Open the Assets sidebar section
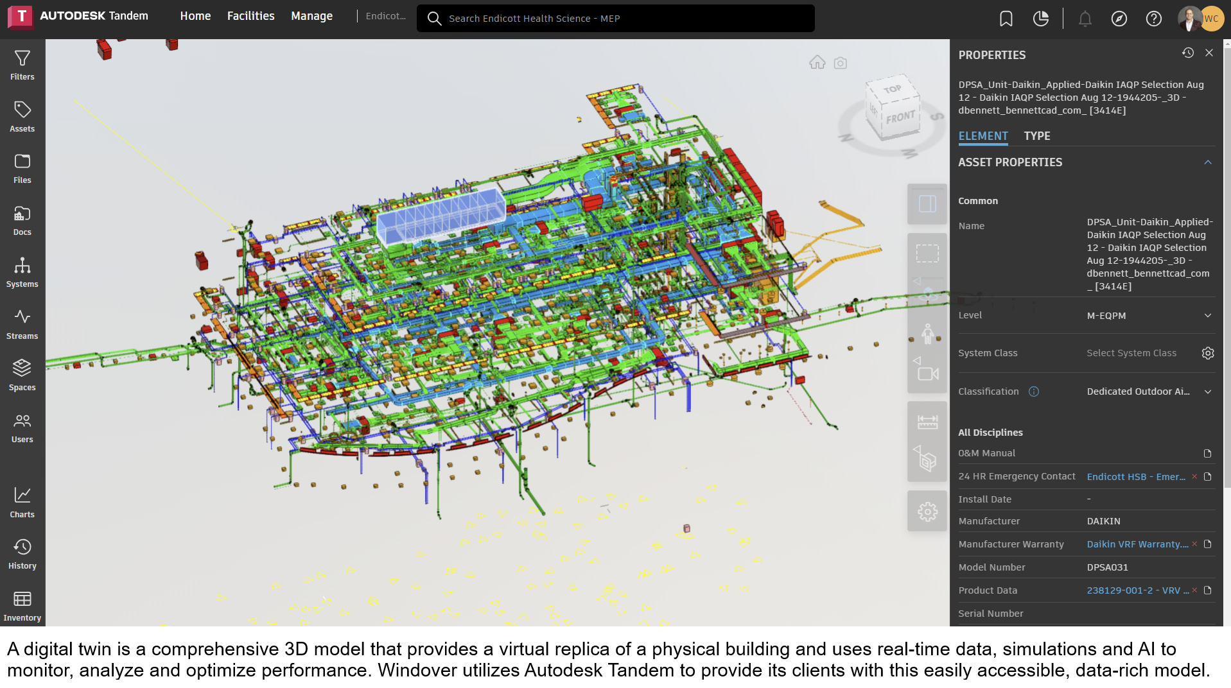Image resolution: width=1231 pixels, height=688 pixels. point(22,117)
